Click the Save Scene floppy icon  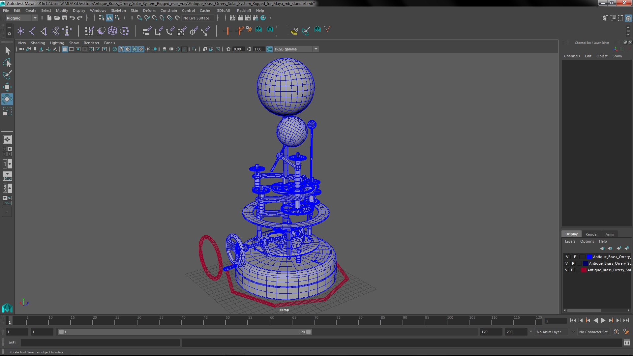[65, 18]
